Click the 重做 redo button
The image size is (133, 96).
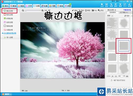click(81, 10)
